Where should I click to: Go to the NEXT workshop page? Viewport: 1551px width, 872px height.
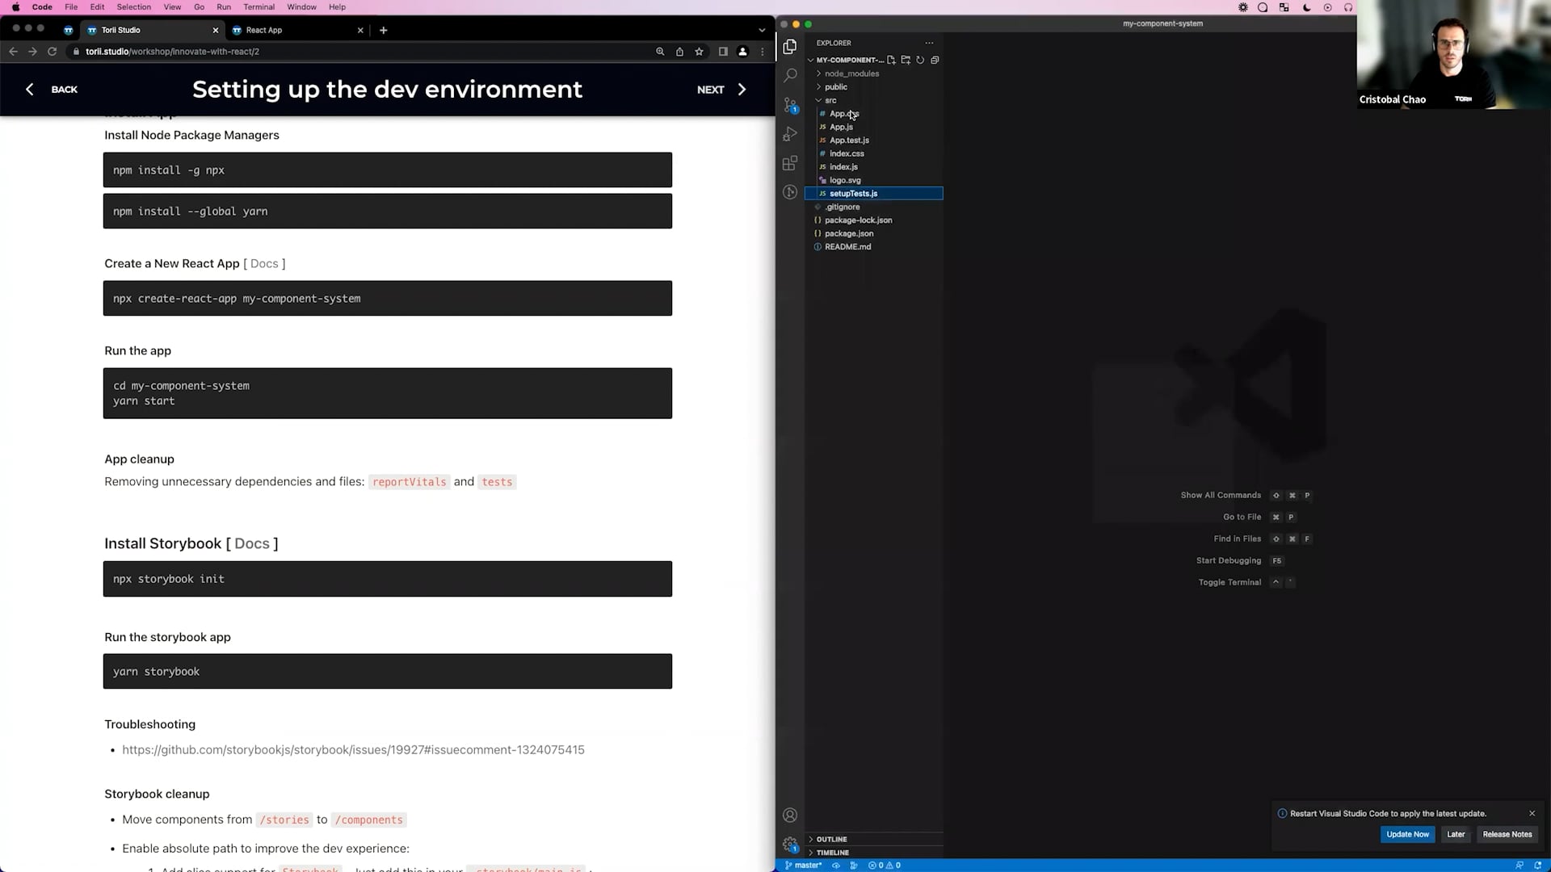click(721, 90)
